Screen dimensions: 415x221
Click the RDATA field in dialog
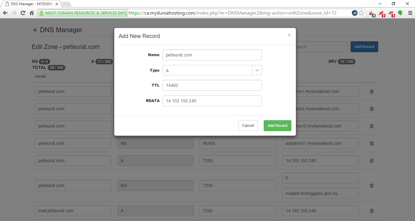tap(212, 101)
